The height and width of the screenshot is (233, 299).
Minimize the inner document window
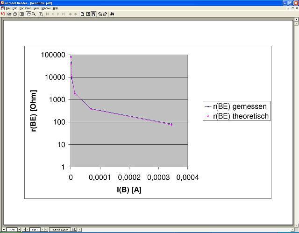tap(289, 8)
